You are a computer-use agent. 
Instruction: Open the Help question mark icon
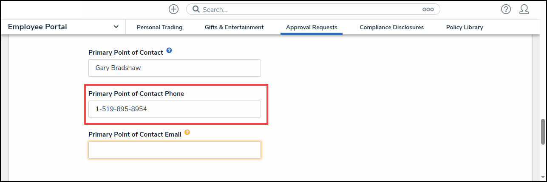point(506,9)
